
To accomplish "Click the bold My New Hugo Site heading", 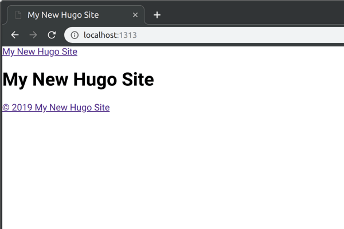I will coord(78,80).
